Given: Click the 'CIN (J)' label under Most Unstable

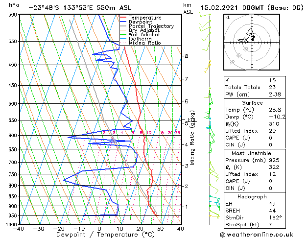Looking at the screenshot, I should pyautogui.click(x=235, y=189).
